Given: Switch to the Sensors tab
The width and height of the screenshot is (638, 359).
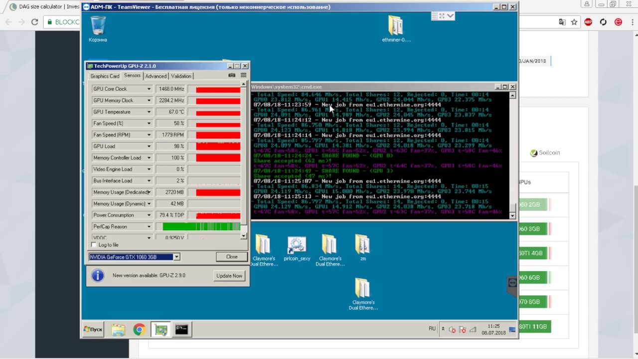Looking at the screenshot, I should (132, 75).
